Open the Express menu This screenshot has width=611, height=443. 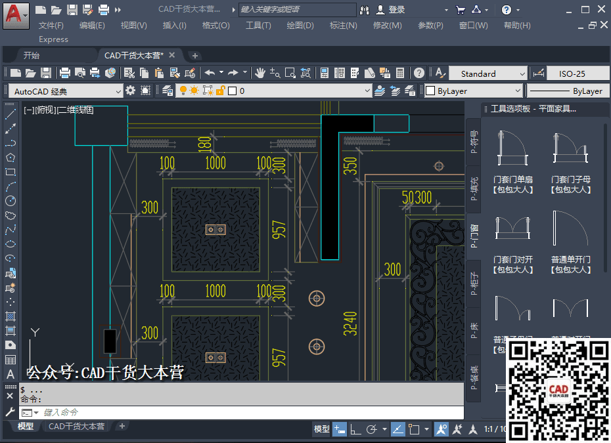[53, 39]
